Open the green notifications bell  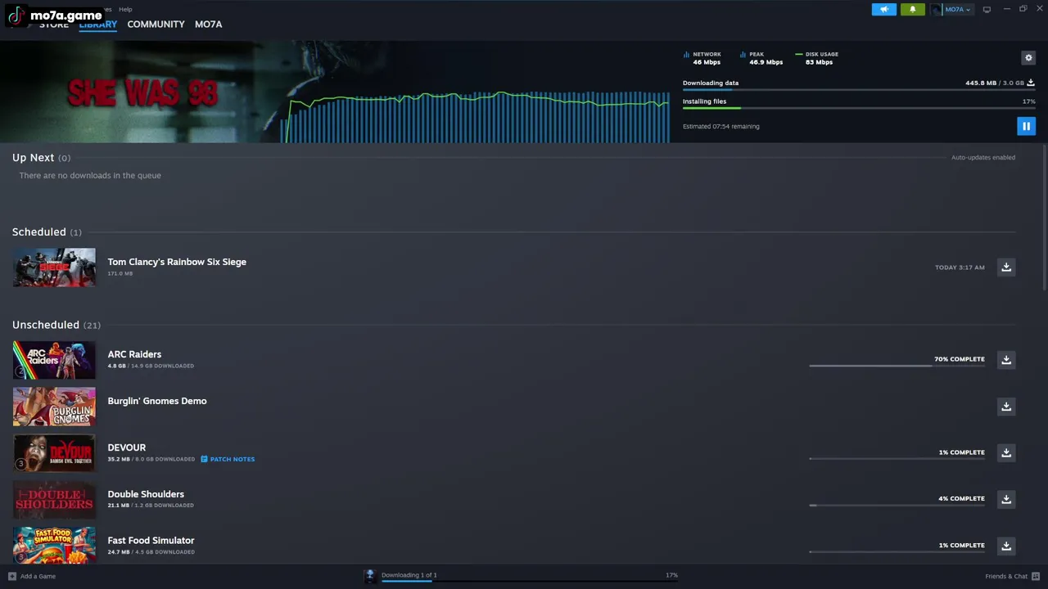click(912, 9)
